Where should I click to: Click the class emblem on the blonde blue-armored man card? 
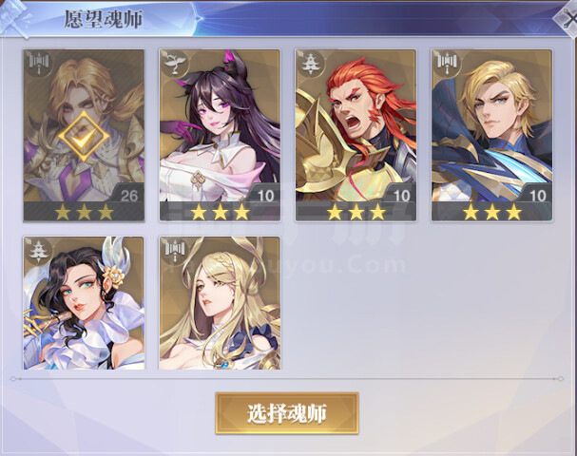click(x=447, y=63)
